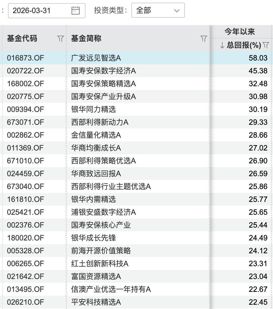
Task: Click the 今年以来 column group header
Action: point(240,32)
